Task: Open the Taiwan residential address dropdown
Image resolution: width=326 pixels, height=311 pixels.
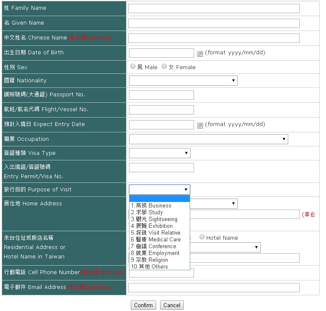Action: [225, 247]
